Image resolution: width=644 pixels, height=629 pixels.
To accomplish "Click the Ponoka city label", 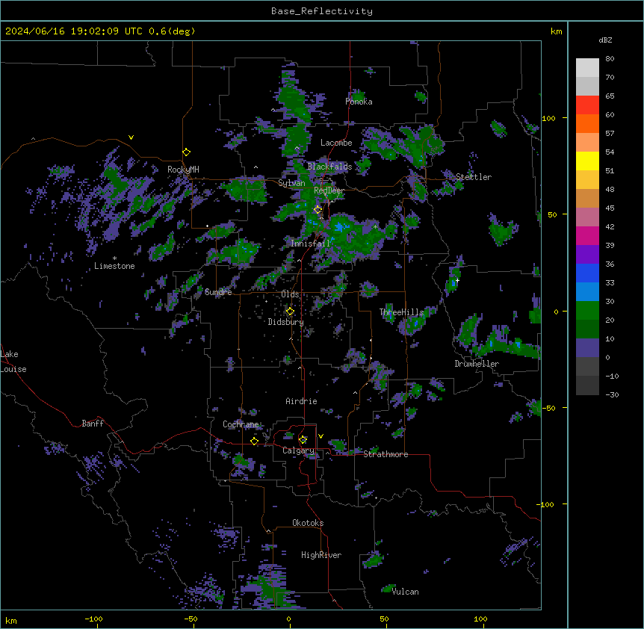I will (359, 102).
